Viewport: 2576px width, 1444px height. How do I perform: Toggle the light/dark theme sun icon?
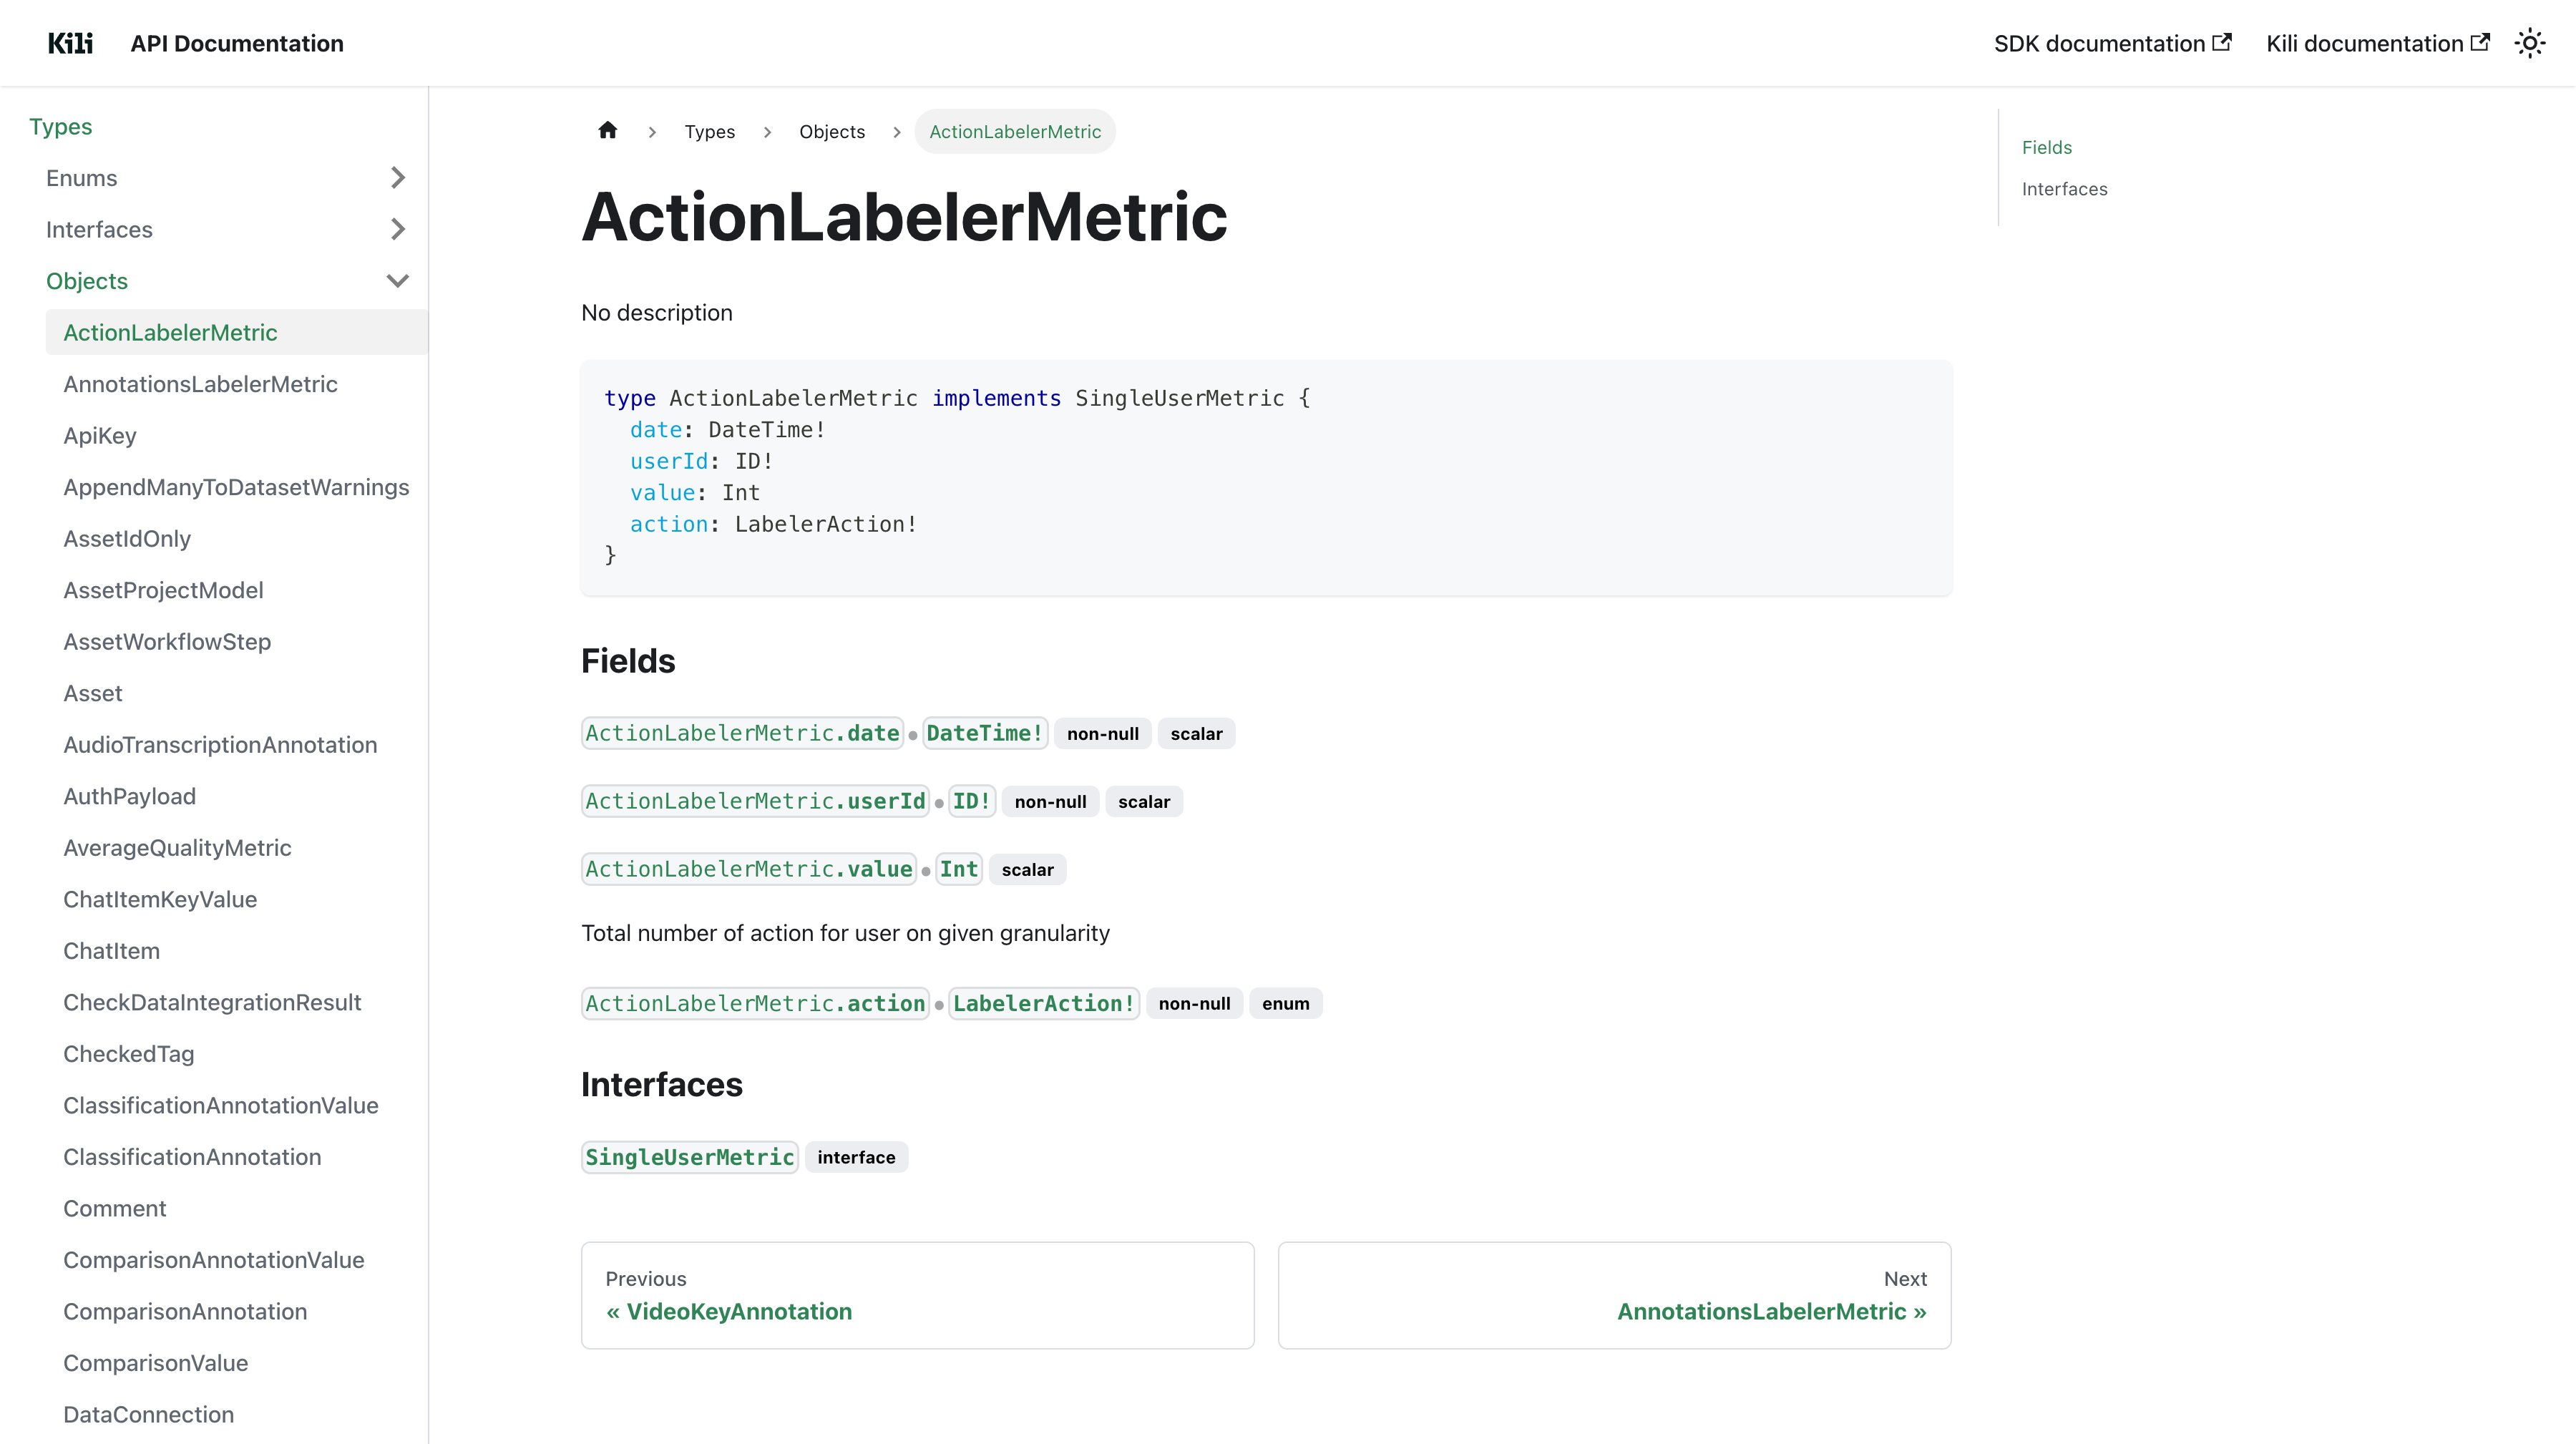[x=2529, y=43]
